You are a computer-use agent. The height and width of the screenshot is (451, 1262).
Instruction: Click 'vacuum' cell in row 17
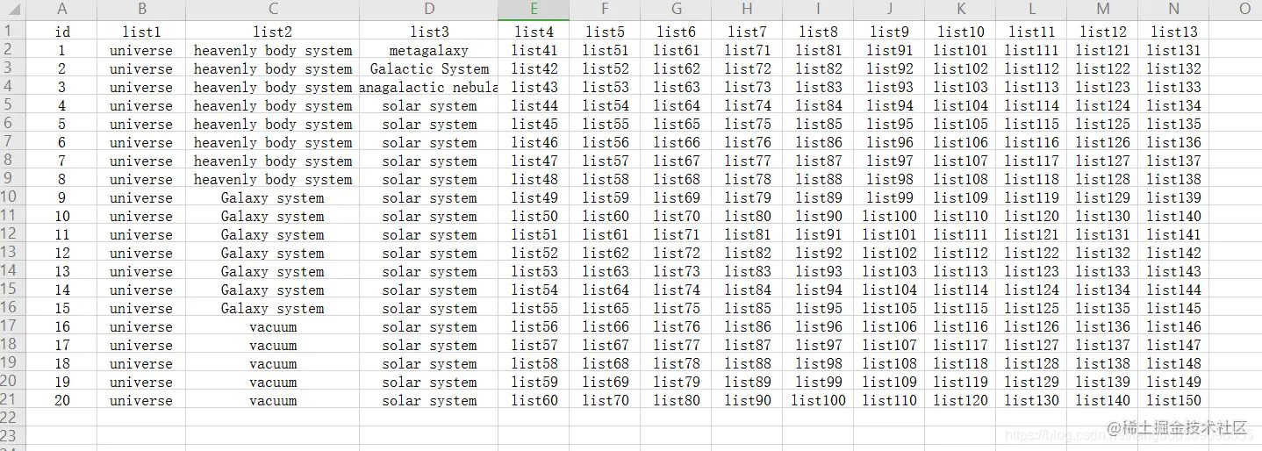273,326
